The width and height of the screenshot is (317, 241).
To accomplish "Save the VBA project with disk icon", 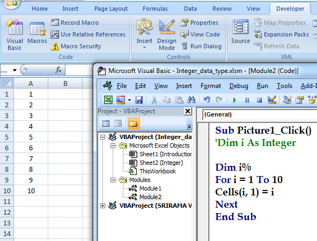I will pos(139,100).
